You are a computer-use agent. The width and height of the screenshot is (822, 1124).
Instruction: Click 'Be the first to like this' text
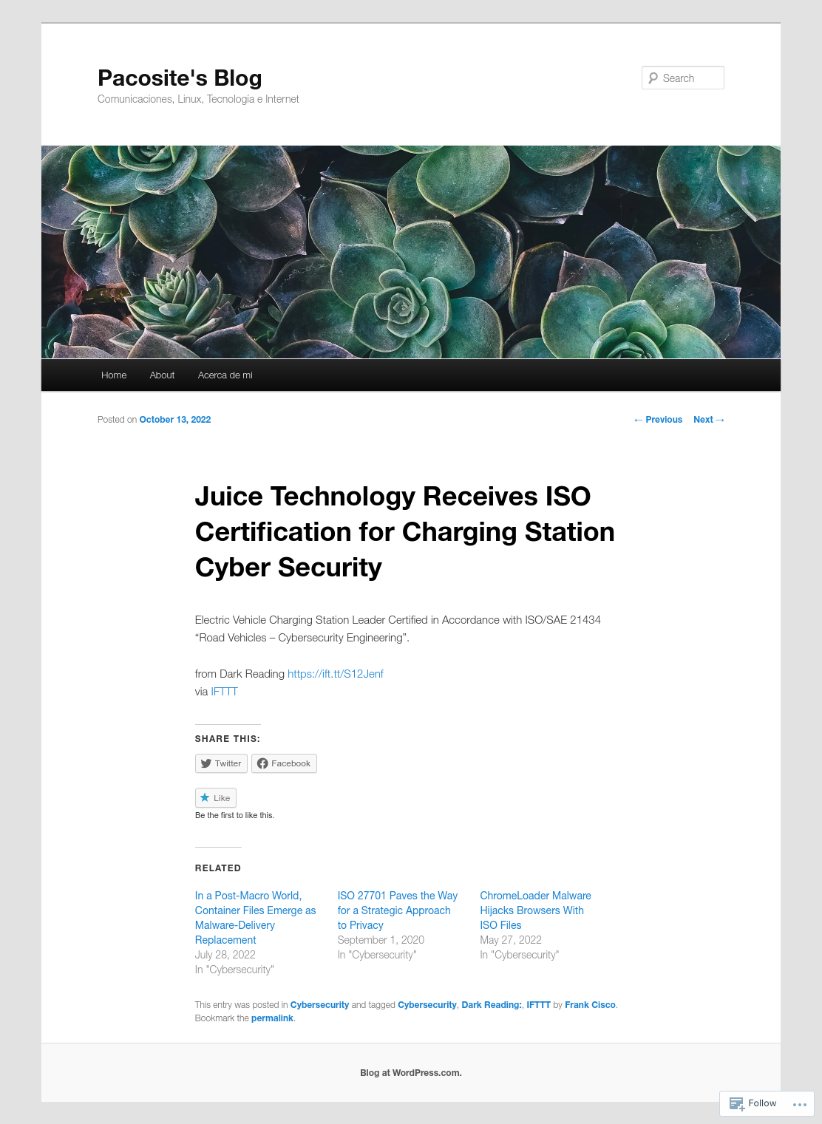point(234,815)
